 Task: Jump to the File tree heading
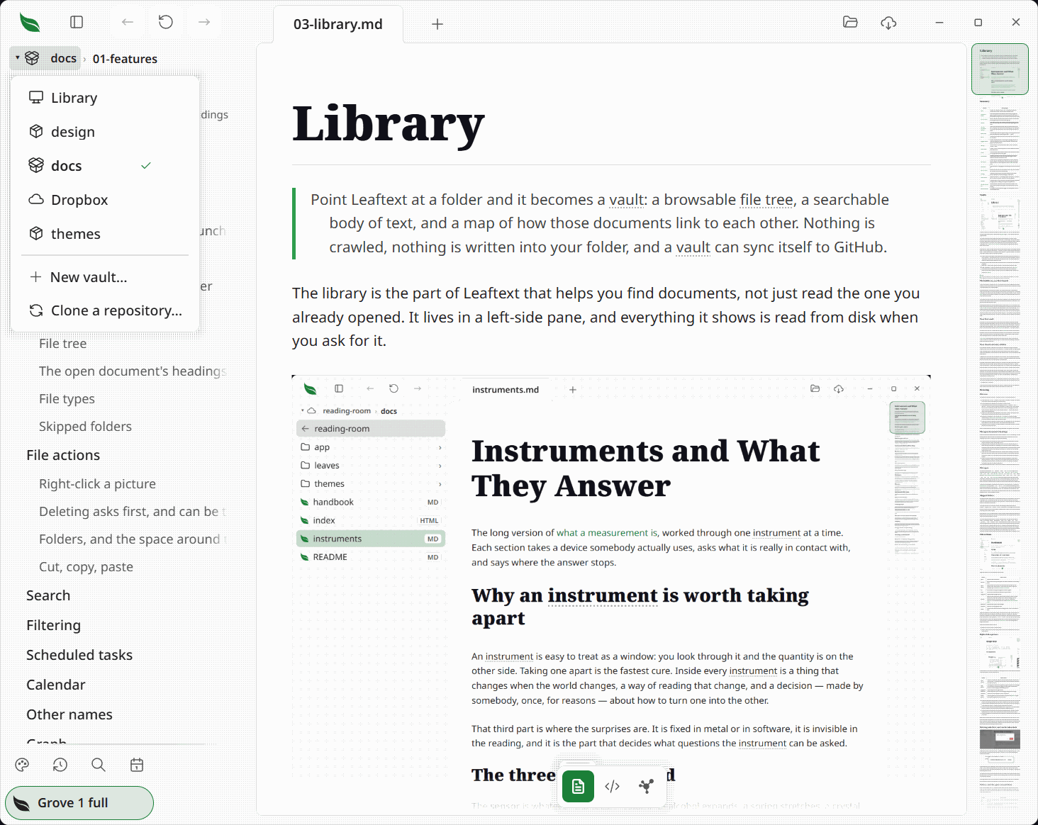coord(63,344)
